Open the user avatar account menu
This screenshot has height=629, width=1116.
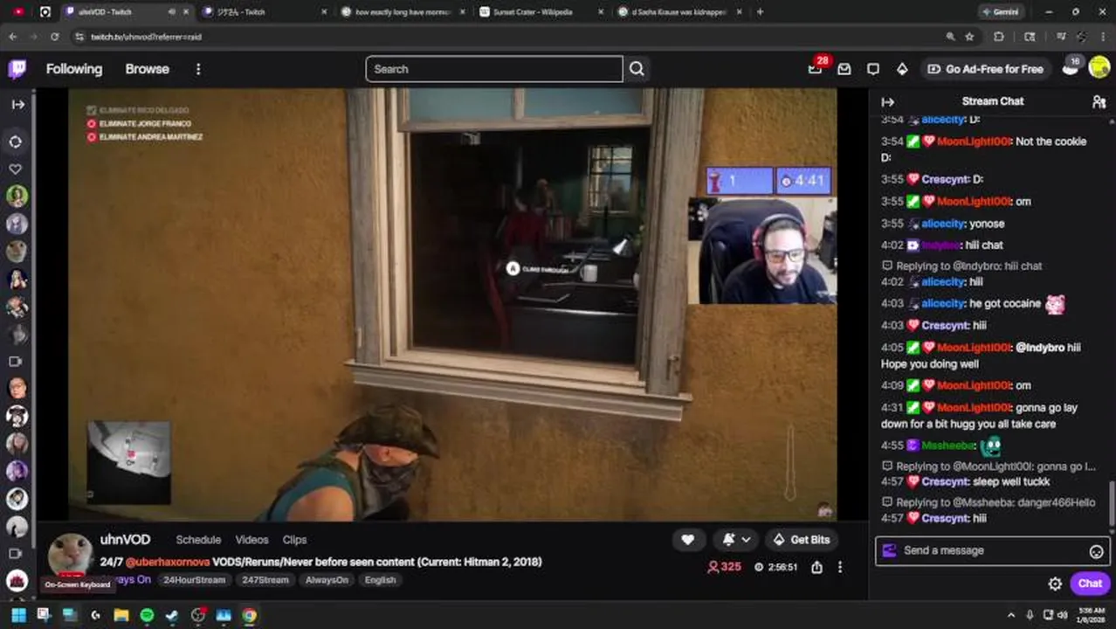(x=1099, y=69)
